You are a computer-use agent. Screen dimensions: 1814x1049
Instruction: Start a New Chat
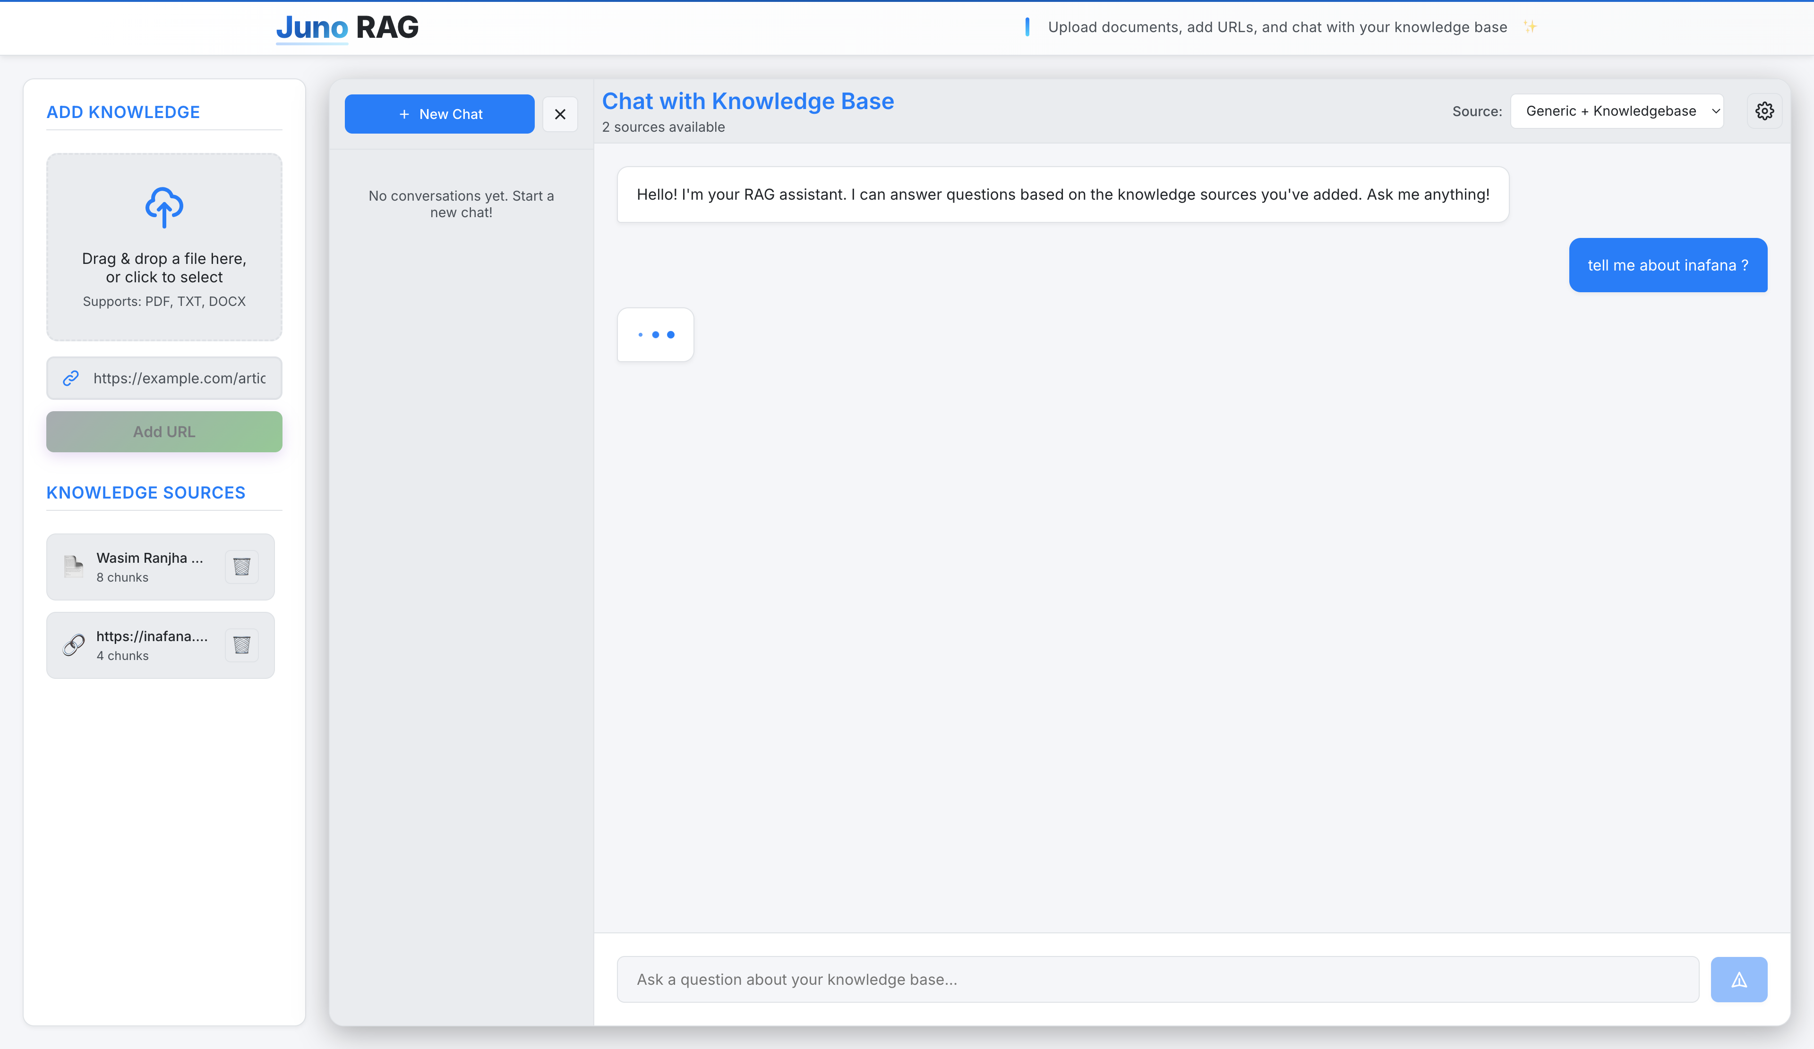pos(439,114)
